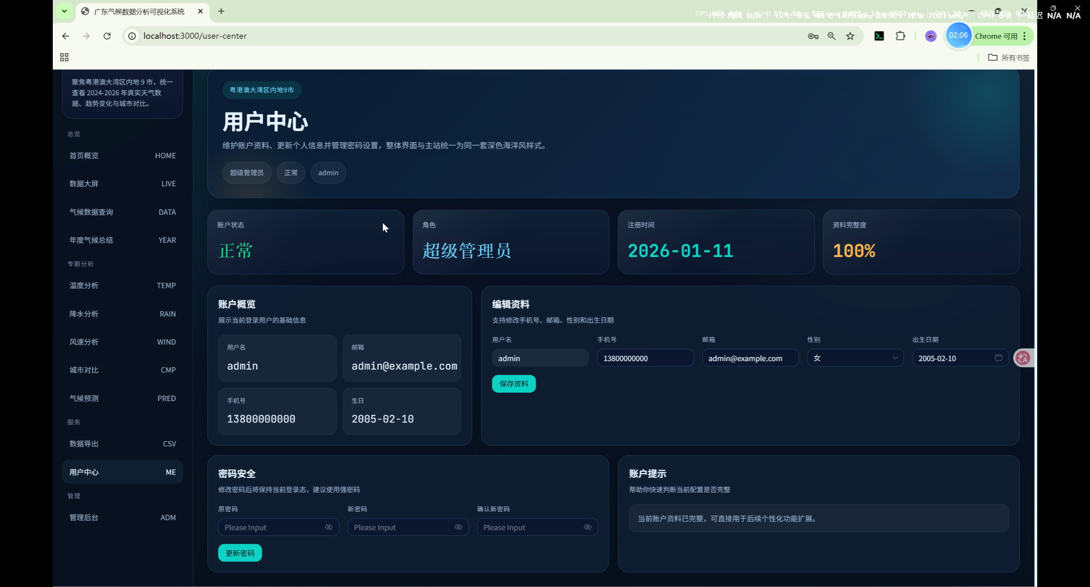Open the apps grid icon in bookmarks bar

64,57
